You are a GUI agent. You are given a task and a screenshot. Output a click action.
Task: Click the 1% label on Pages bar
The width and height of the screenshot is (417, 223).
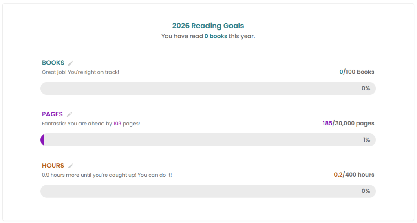click(x=366, y=140)
